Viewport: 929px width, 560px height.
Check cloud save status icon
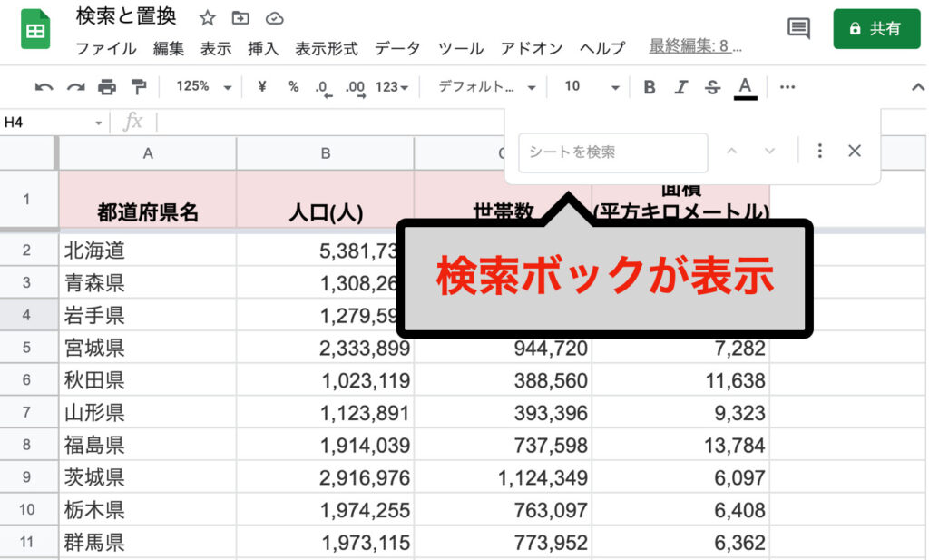(x=274, y=18)
